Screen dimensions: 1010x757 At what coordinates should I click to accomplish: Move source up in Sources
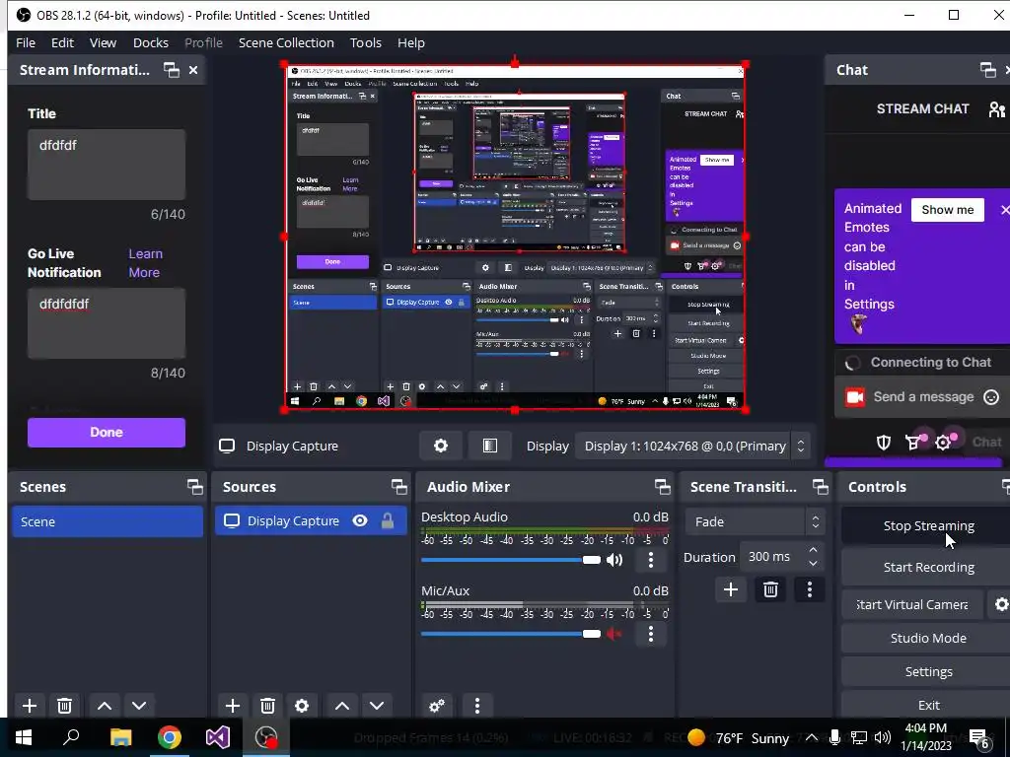click(x=342, y=706)
